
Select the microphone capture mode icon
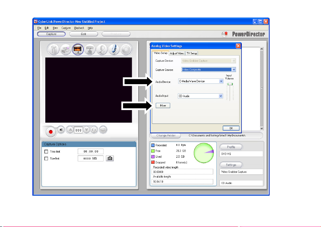coord(114,50)
